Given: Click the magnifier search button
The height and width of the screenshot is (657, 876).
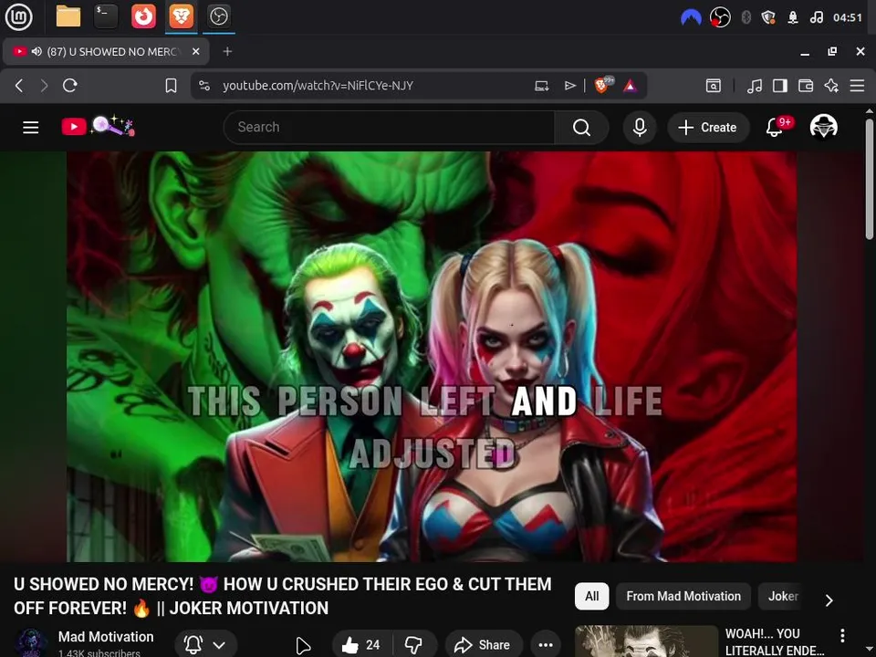Looking at the screenshot, I should coord(581,128).
